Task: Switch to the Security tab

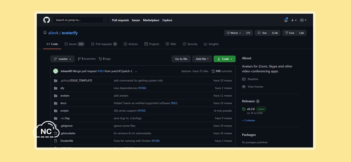Action: (190, 44)
